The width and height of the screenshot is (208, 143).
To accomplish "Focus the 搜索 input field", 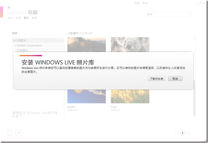I will point(168,14).
